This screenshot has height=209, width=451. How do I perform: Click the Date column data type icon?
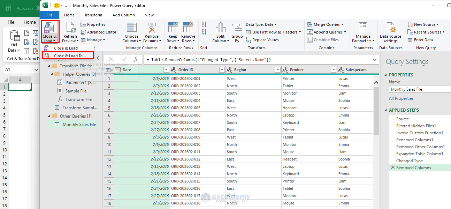[118, 70]
